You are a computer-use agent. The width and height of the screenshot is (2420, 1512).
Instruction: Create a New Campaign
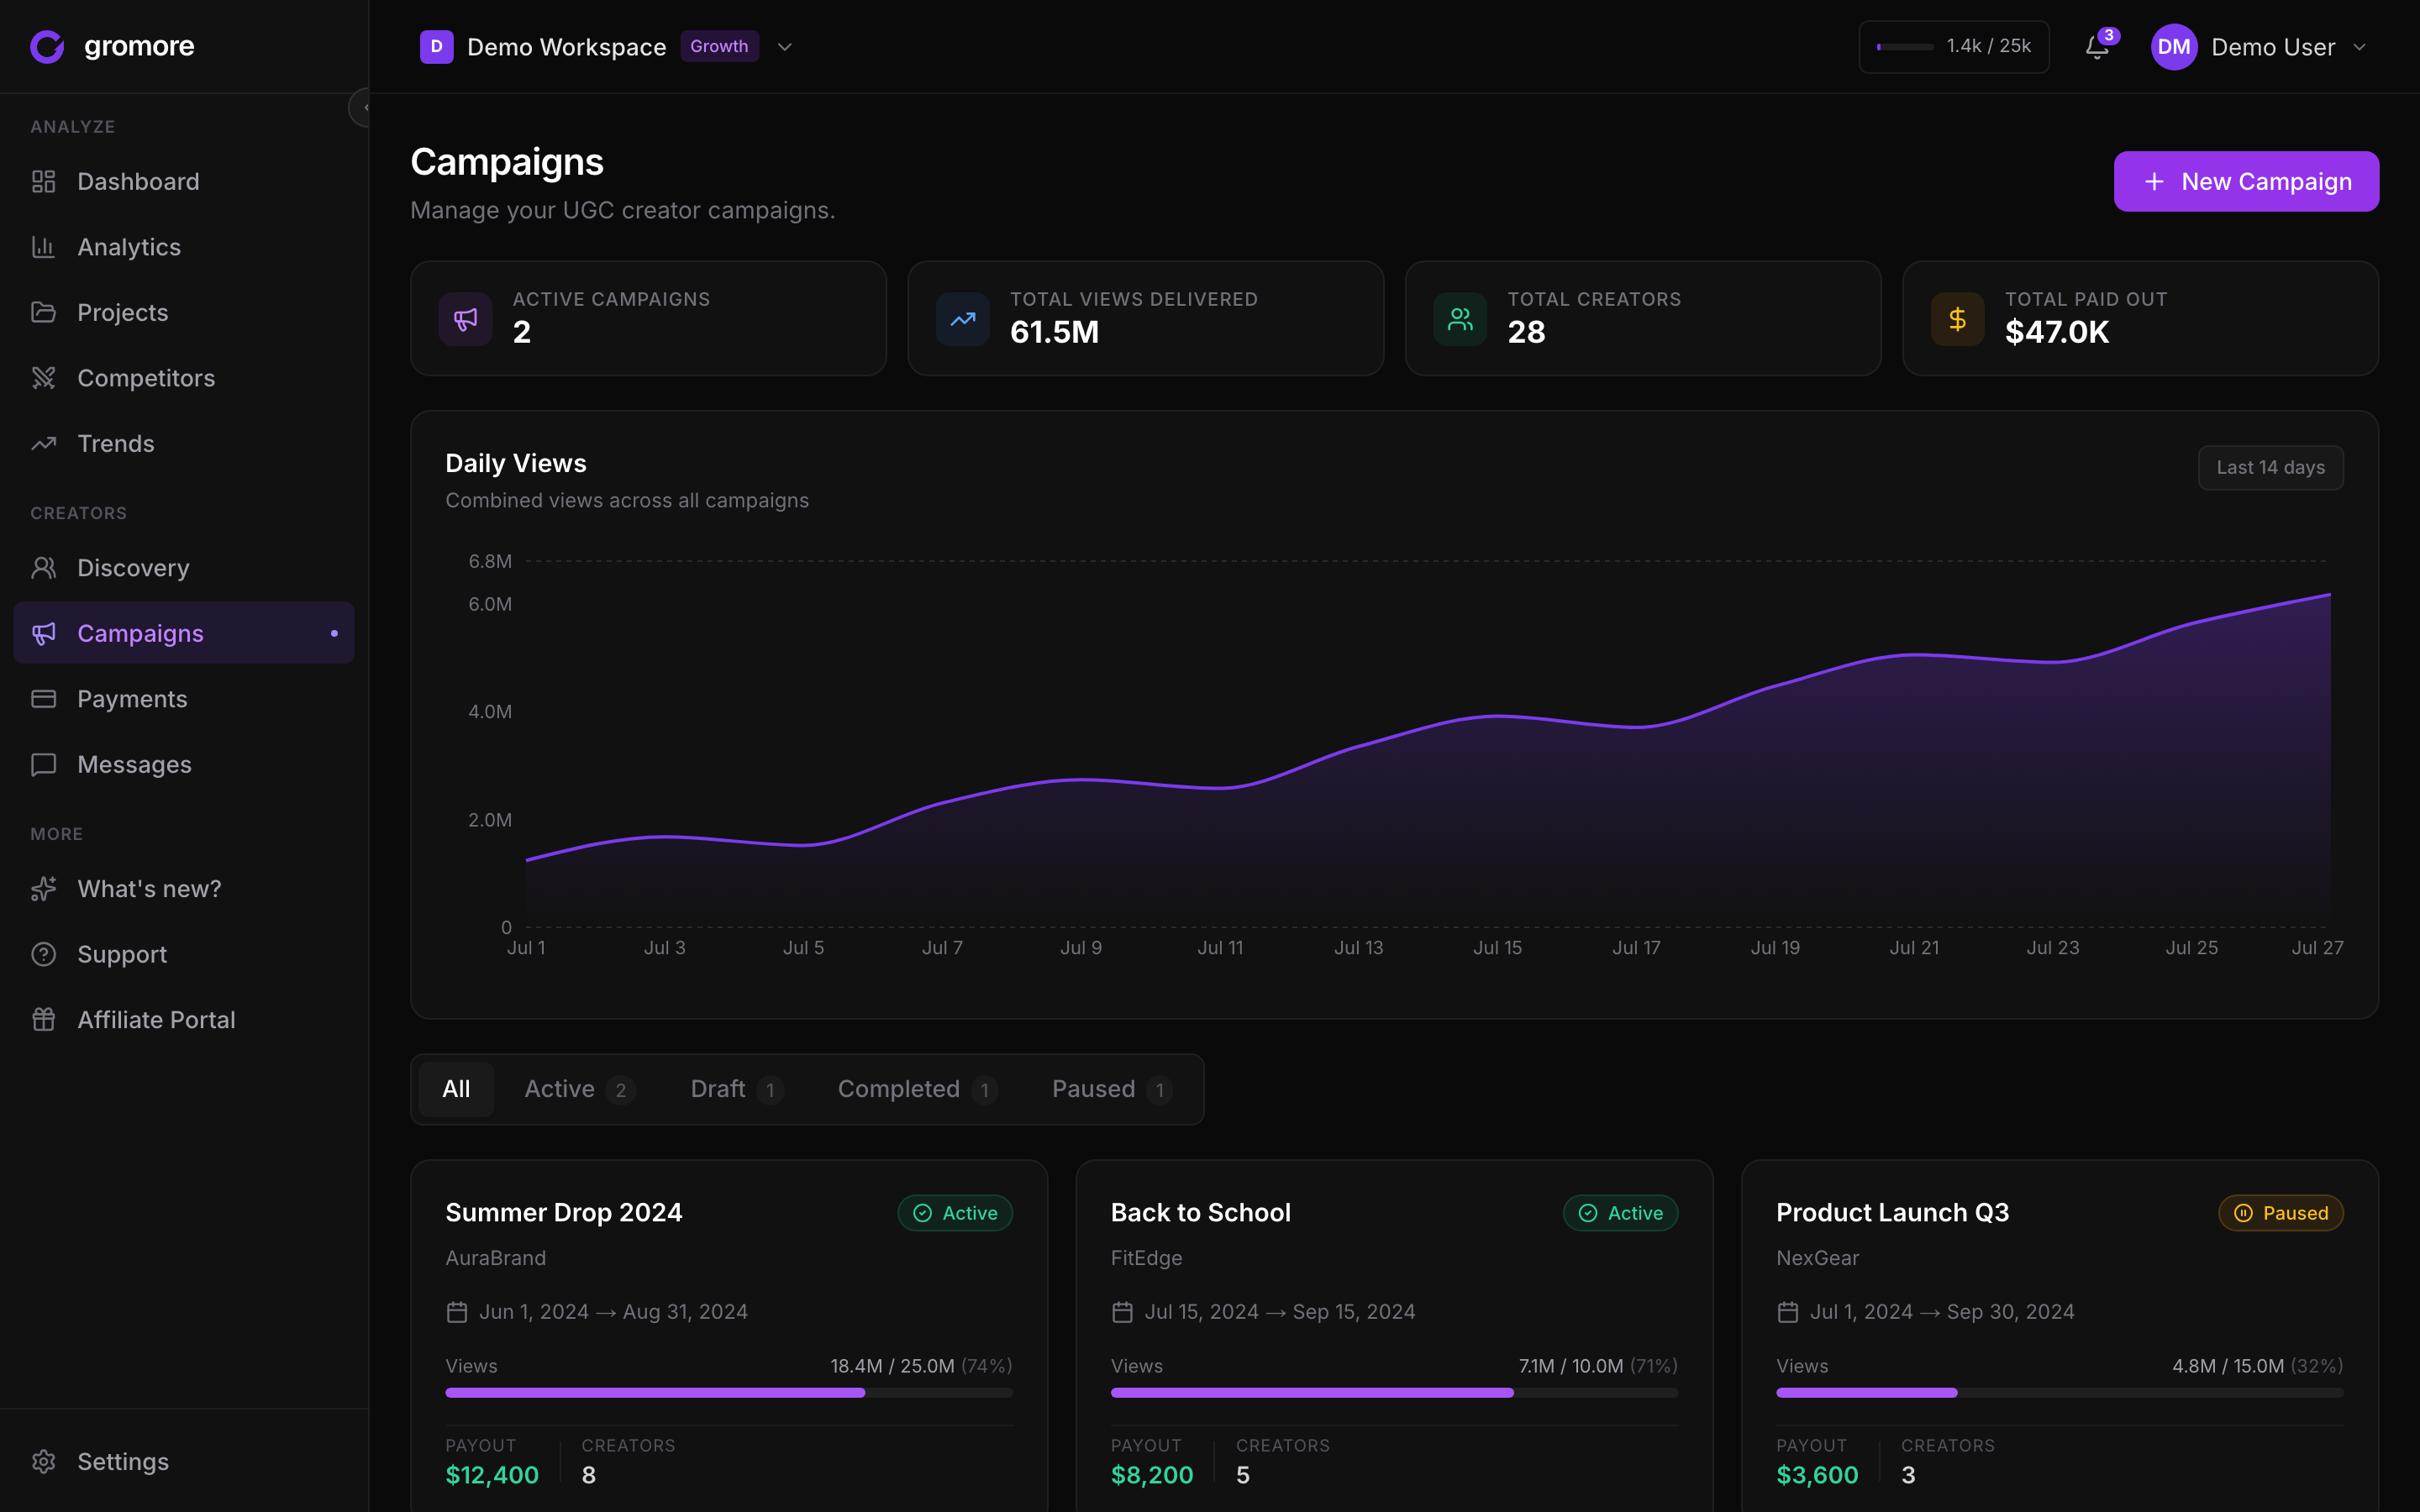click(x=2246, y=181)
